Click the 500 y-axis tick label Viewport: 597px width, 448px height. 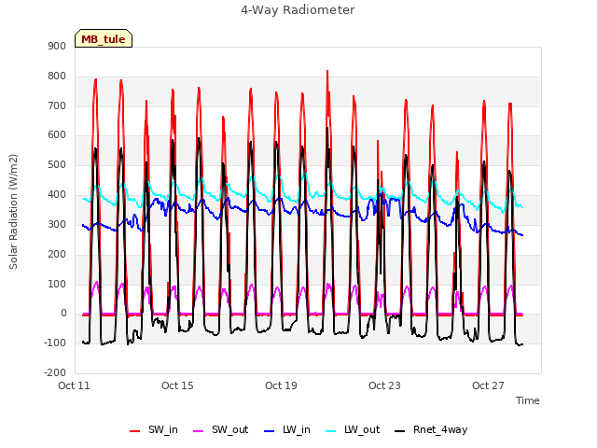[57, 165]
